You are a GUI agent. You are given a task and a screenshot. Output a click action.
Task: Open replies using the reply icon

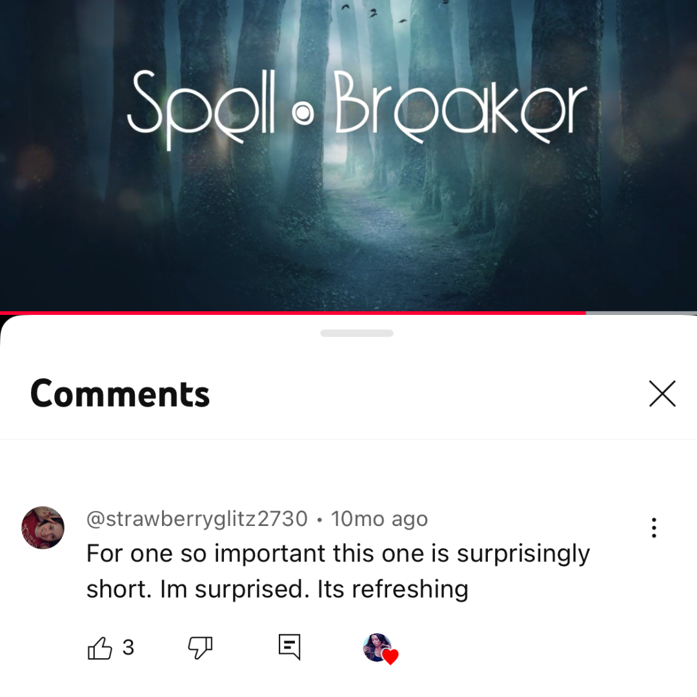pyautogui.click(x=289, y=647)
